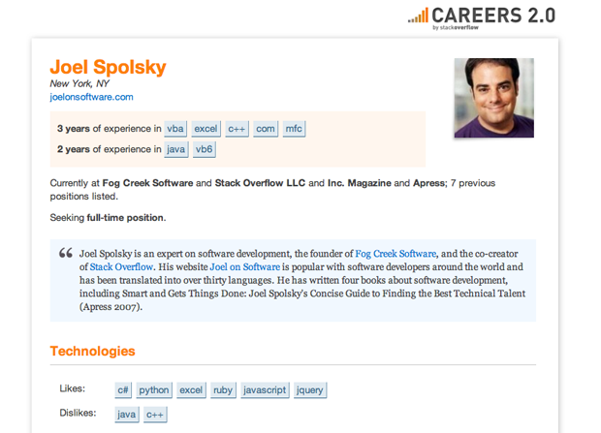The width and height of the screenshot is (601, 433).
Task: Follow the Fog Creek Software link in bio
Action: 395,252
